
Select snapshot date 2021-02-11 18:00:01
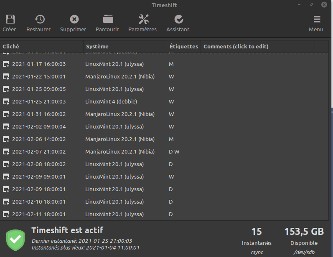(39, 214)
